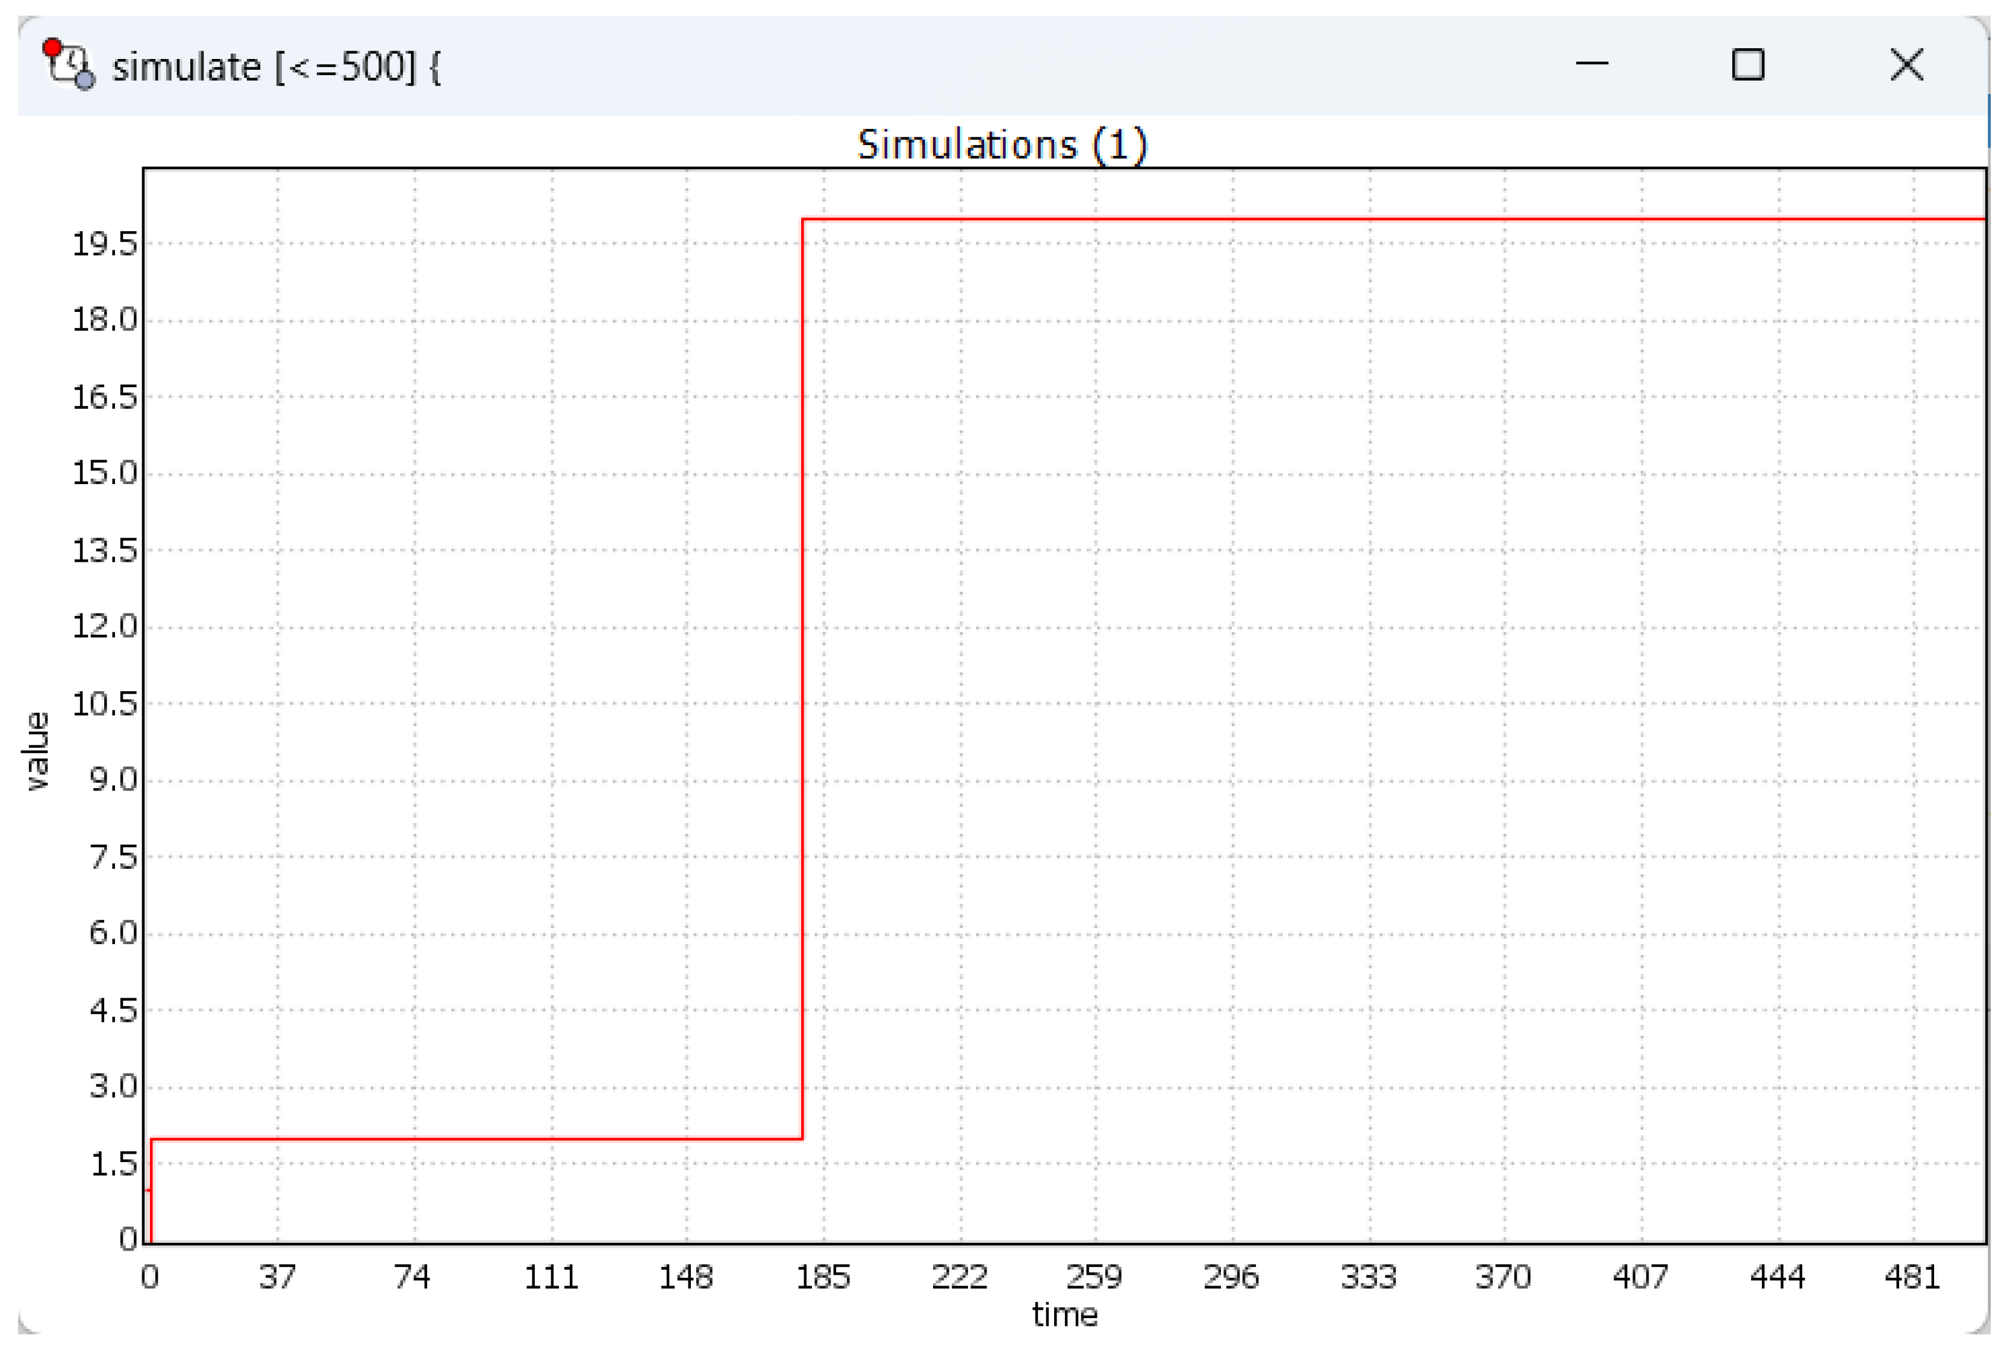Click the 'time' x-axis label

pyautogui.click(x=1064, y=1314)
